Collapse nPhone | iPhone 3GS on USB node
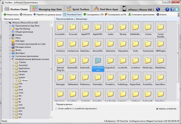This screenshot has height=124, width=181. 7,23
